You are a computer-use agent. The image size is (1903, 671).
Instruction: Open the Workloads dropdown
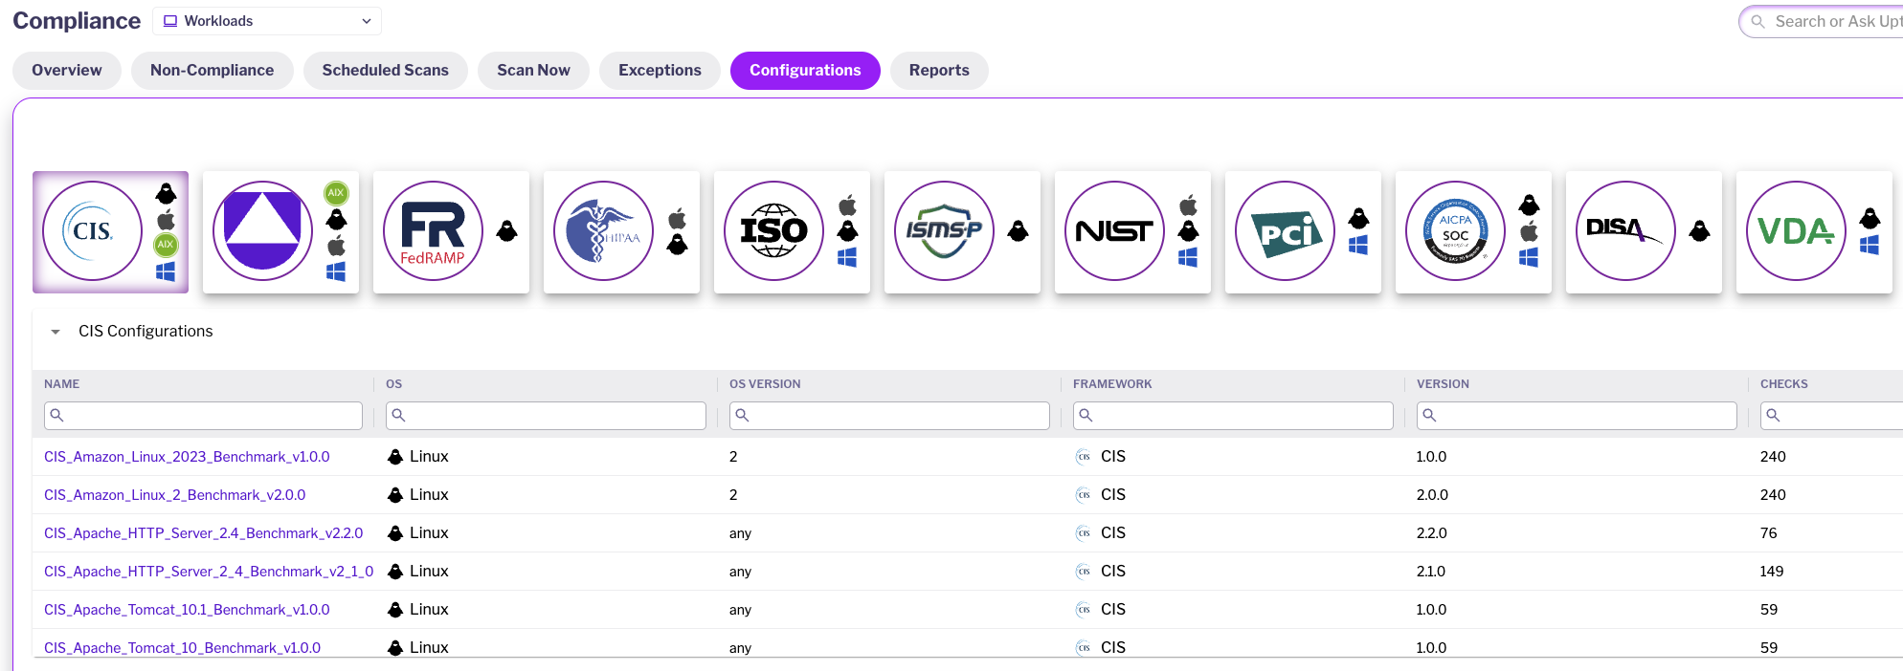pos(267,21)
